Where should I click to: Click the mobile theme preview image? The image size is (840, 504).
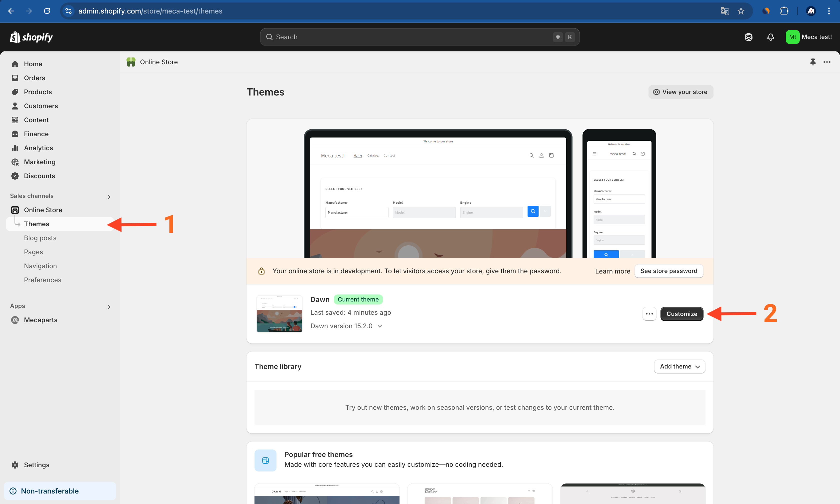tap(619, 193)
